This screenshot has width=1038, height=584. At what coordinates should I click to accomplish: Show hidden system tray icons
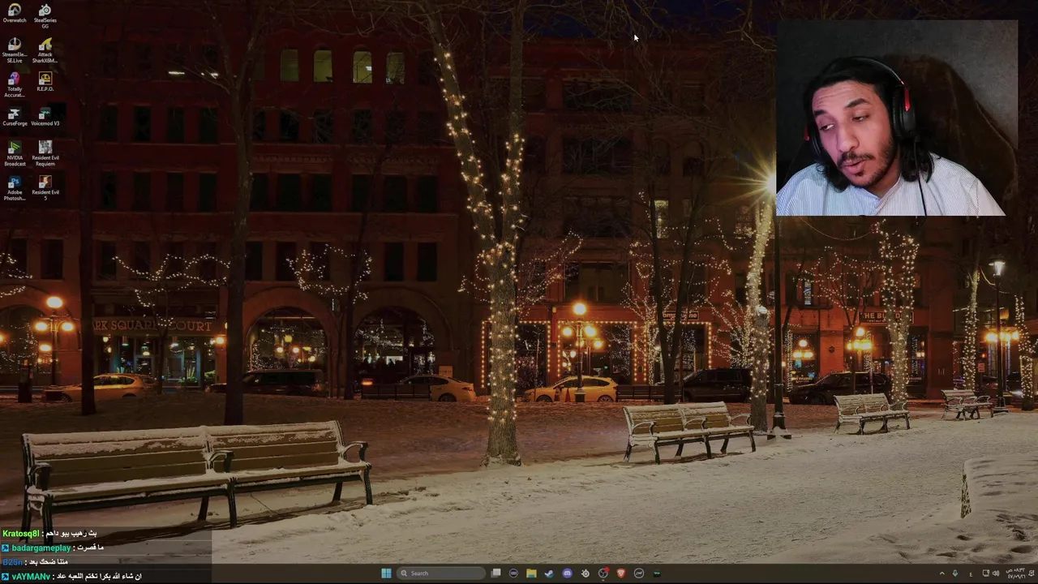[x=942, y=573]
